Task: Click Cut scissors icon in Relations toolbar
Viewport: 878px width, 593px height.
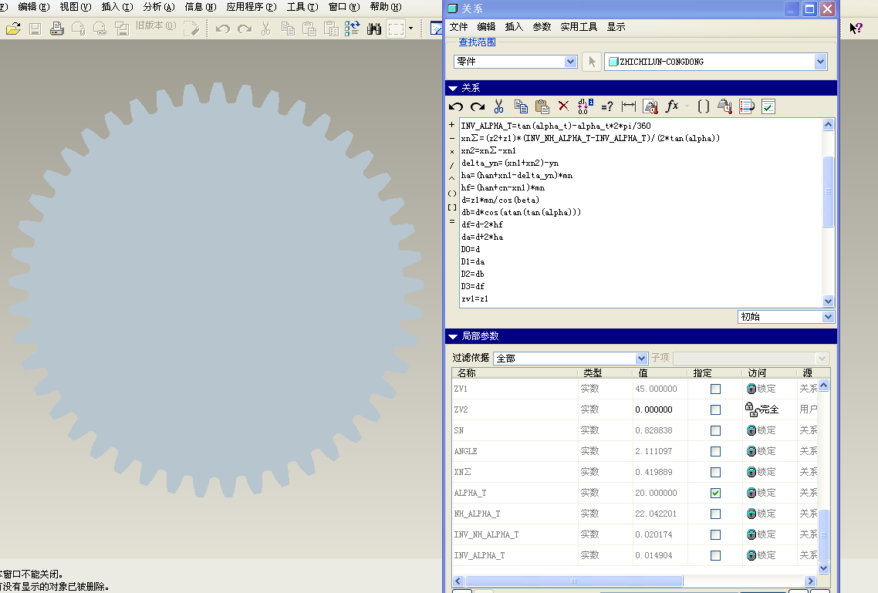Action: click(498, 106)
